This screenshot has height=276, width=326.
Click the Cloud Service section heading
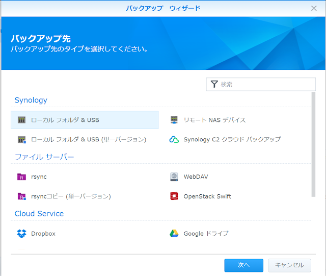click(x=39, y=214)
